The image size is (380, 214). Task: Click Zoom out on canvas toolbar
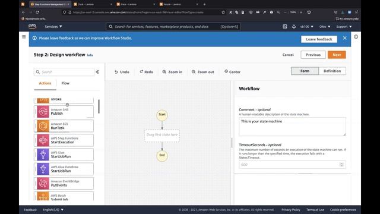pyautogui.click(x=202, y=72)
